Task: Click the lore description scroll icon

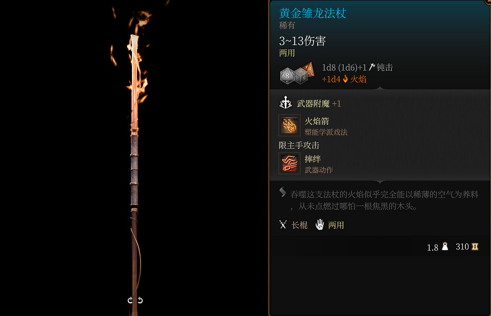Action: point(283,192)
